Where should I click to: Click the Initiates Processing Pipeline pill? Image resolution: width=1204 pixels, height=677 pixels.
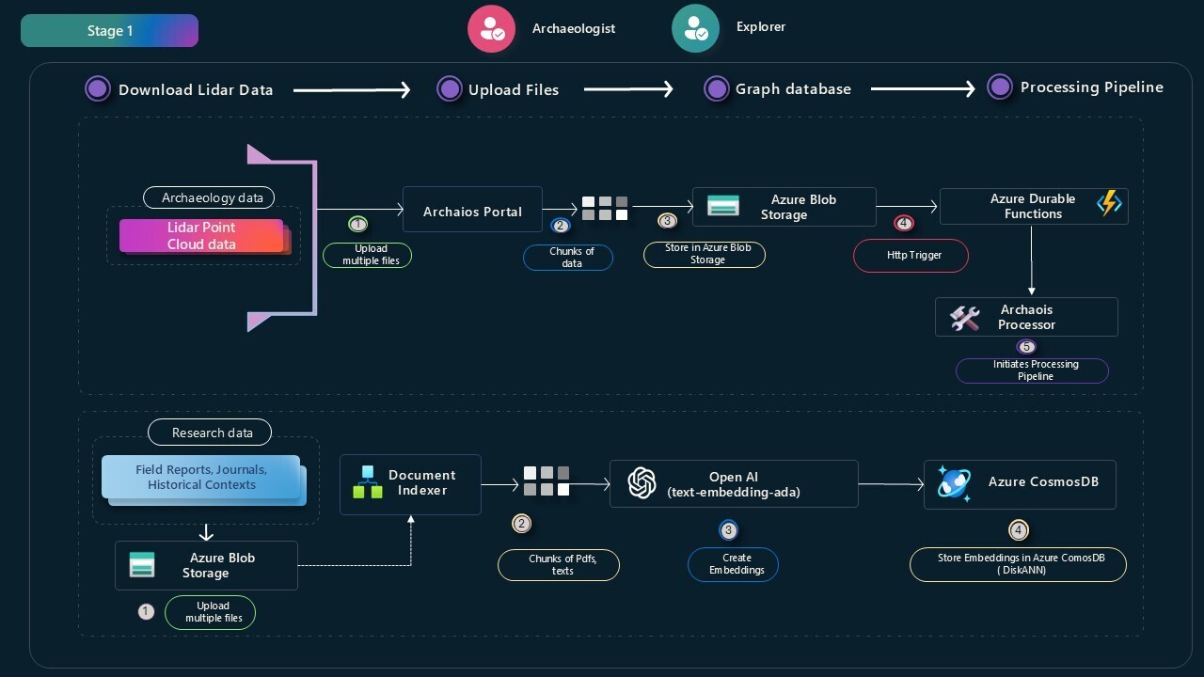(x=1032, y=370)
